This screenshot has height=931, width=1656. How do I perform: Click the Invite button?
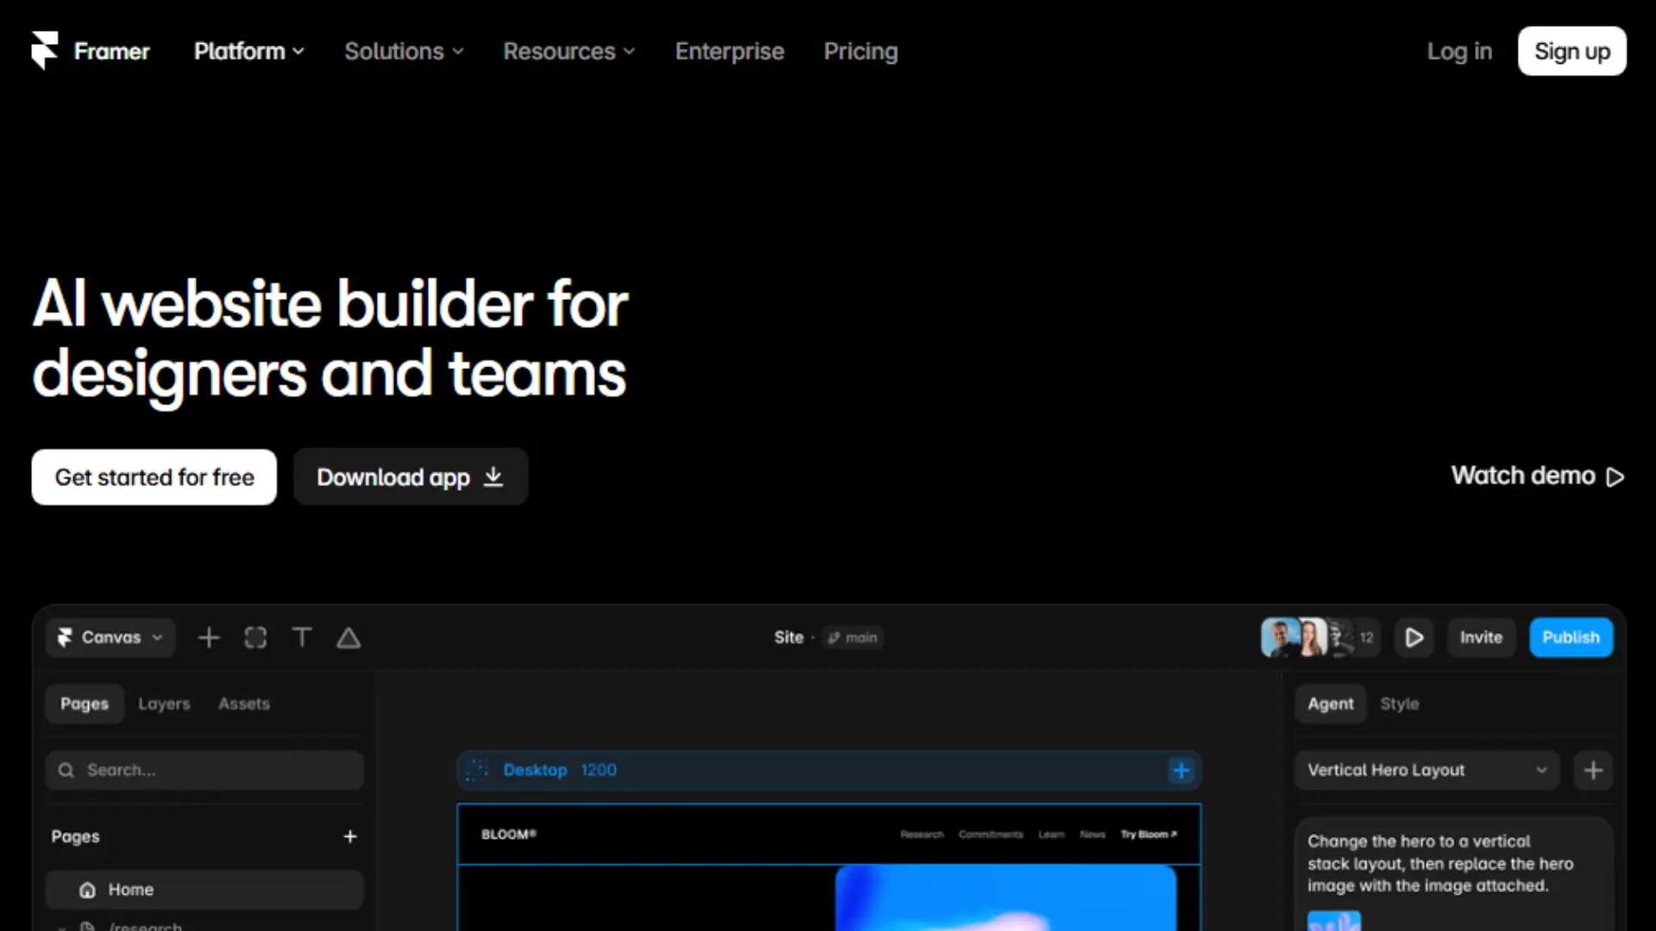click(x=1481, y=638)
